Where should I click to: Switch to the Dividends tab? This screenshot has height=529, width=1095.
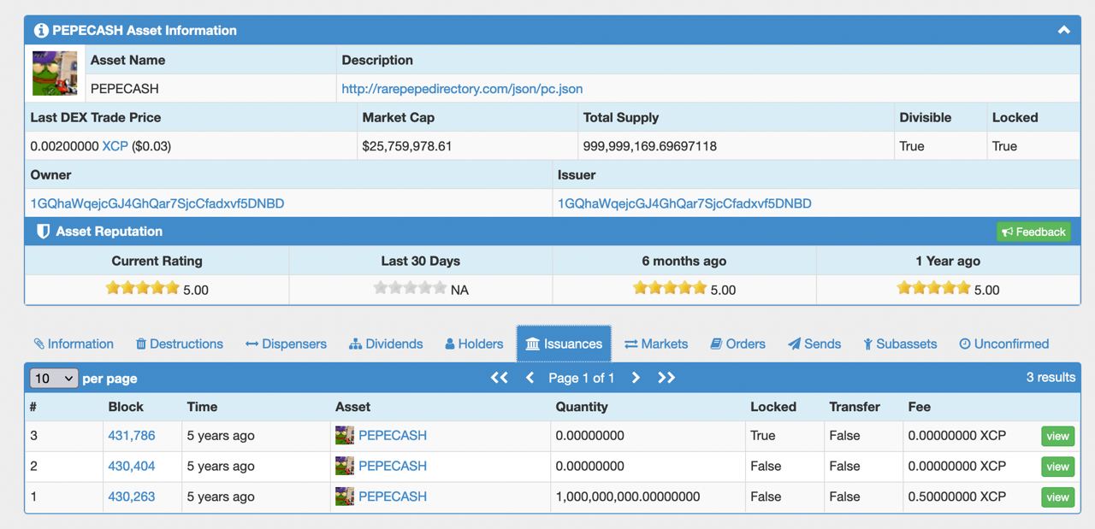coord(386,344)
